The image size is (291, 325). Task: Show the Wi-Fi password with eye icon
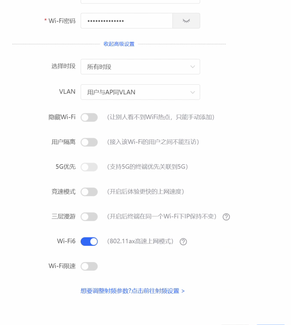point(186,21)
